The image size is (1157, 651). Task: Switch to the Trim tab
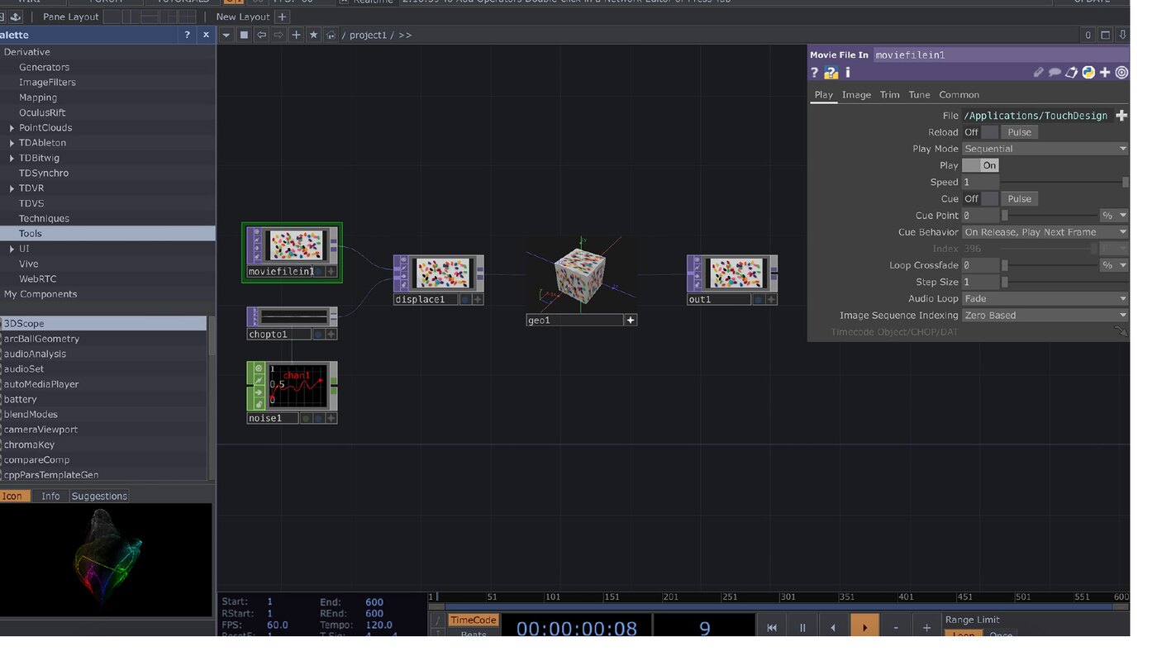click(x=889, y=94)
